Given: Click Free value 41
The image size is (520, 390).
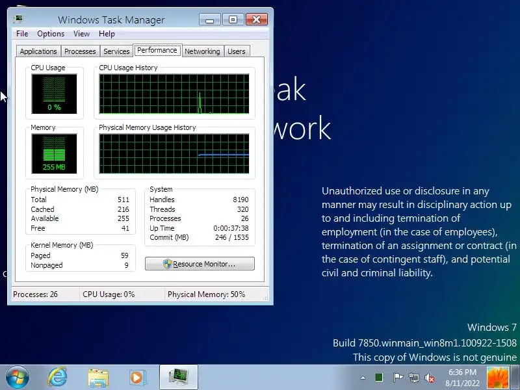Looking at the screenshot, I should click(x=125, y=228).
